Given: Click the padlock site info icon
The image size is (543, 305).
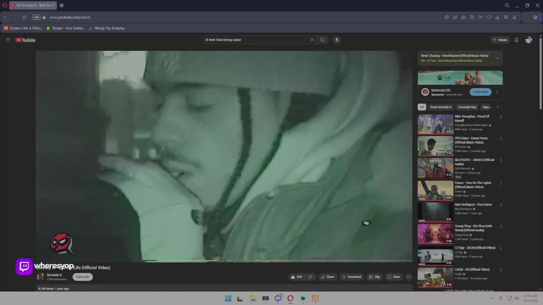Looking at the screenshot, I should point(44,17).
